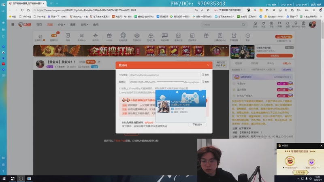The width and height of the screenshot is (324, 182).
Task: Click the 百度翻译 bookmark
Action: (163, 16)
